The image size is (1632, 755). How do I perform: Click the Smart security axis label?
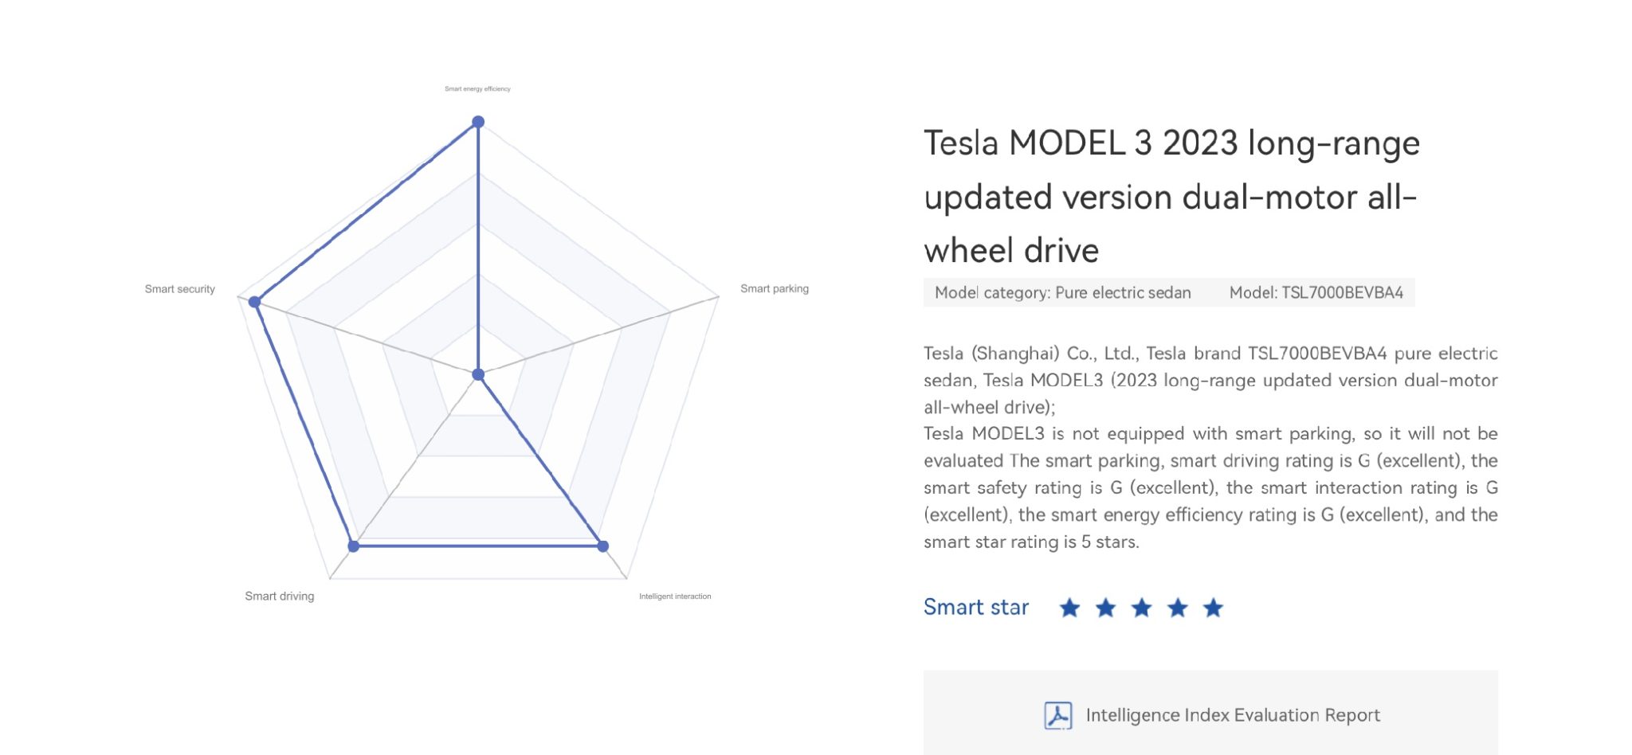[180, 289]
